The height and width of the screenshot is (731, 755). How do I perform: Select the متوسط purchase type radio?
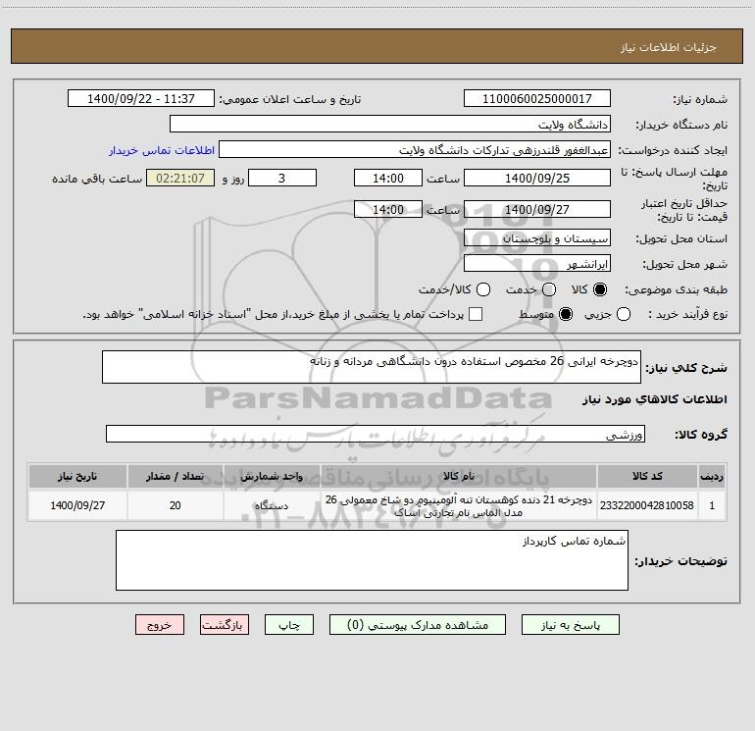pyautogui.click(x=566, y=314)
